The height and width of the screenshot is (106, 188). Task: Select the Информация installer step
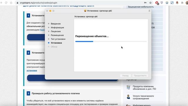tap(57, 27)
